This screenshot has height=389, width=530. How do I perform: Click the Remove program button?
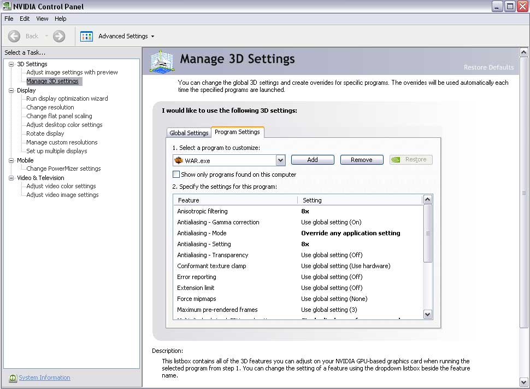362,160
